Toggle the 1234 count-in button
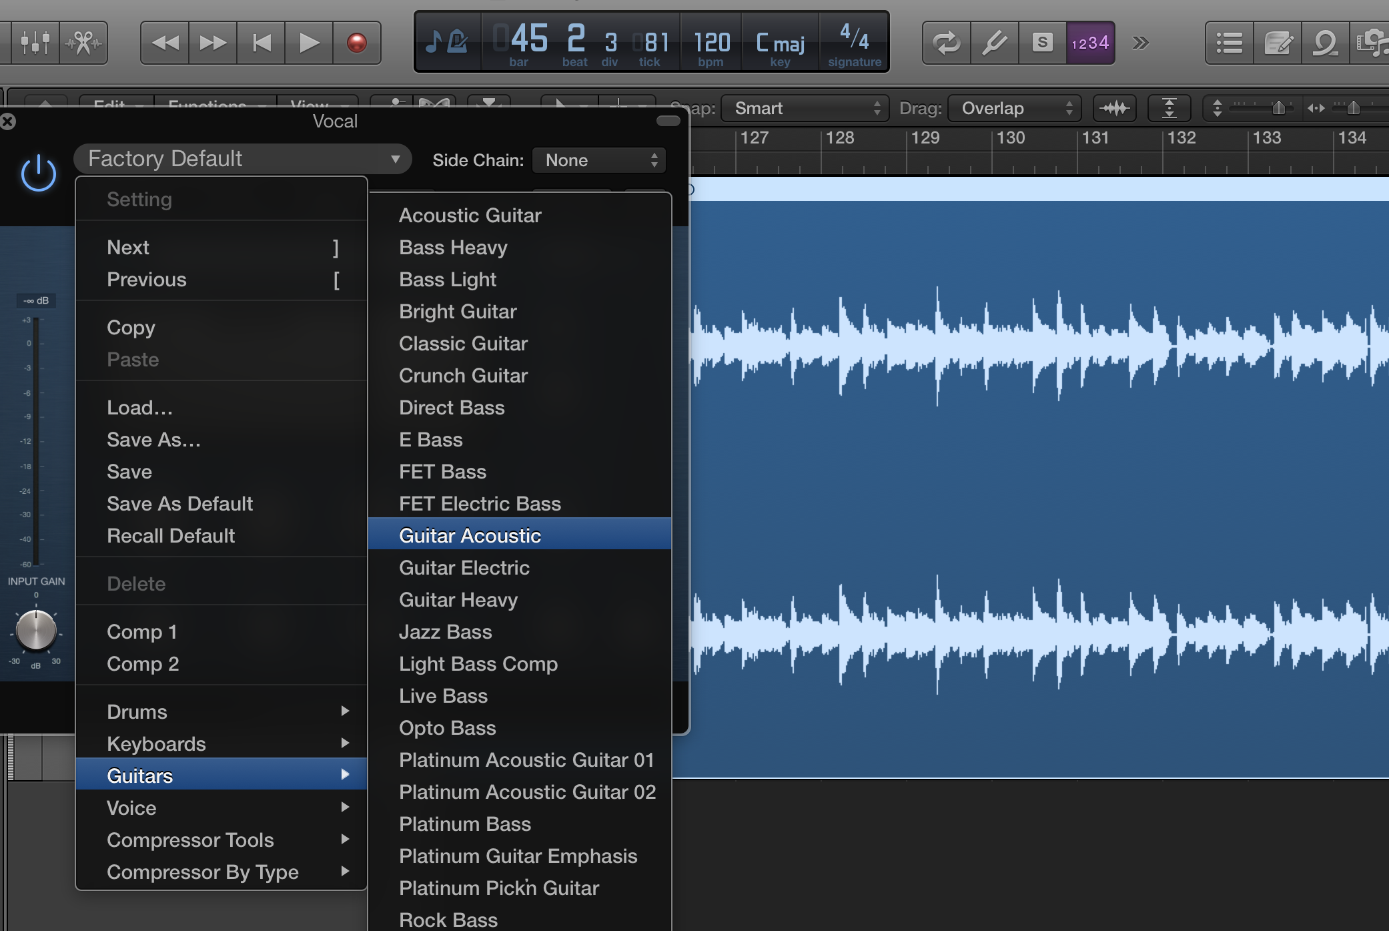 1090,42
